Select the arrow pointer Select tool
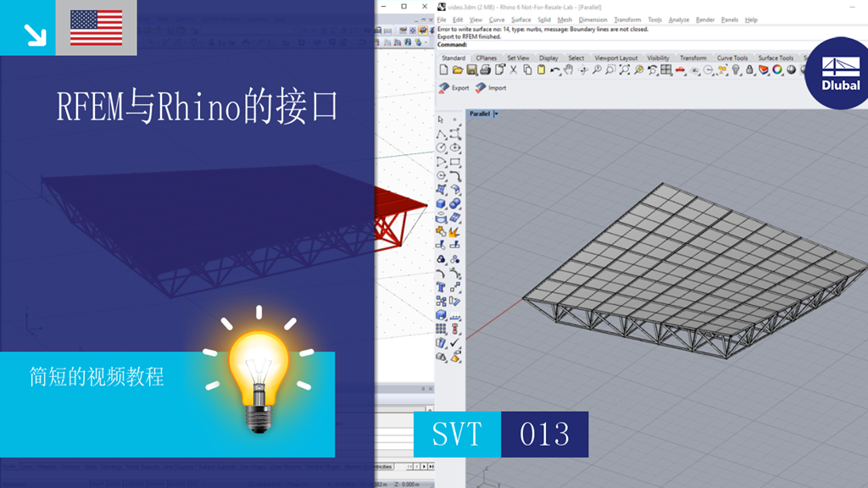 point(441,119)
